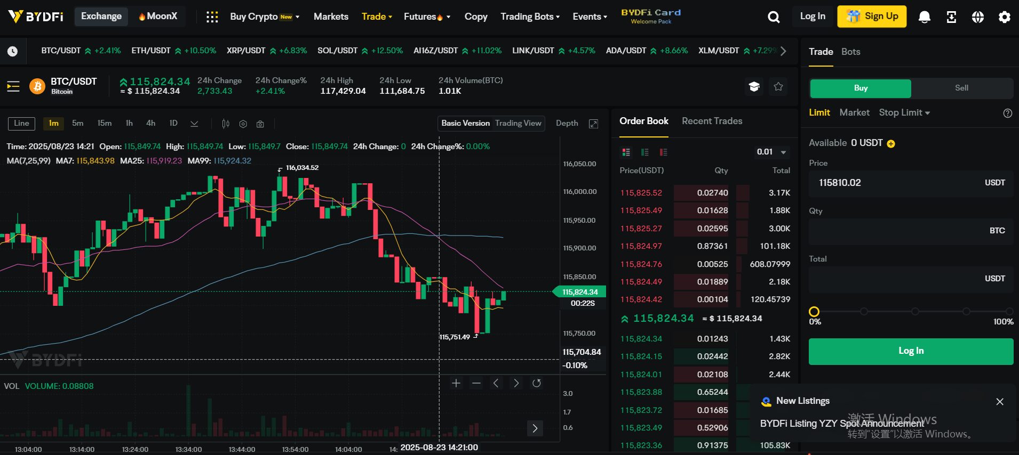Image resolution: width=1019 pixels, height=455 pixels.
Task: Open the 0.01 price precision dropdown
Action: [x=771, y=152]
